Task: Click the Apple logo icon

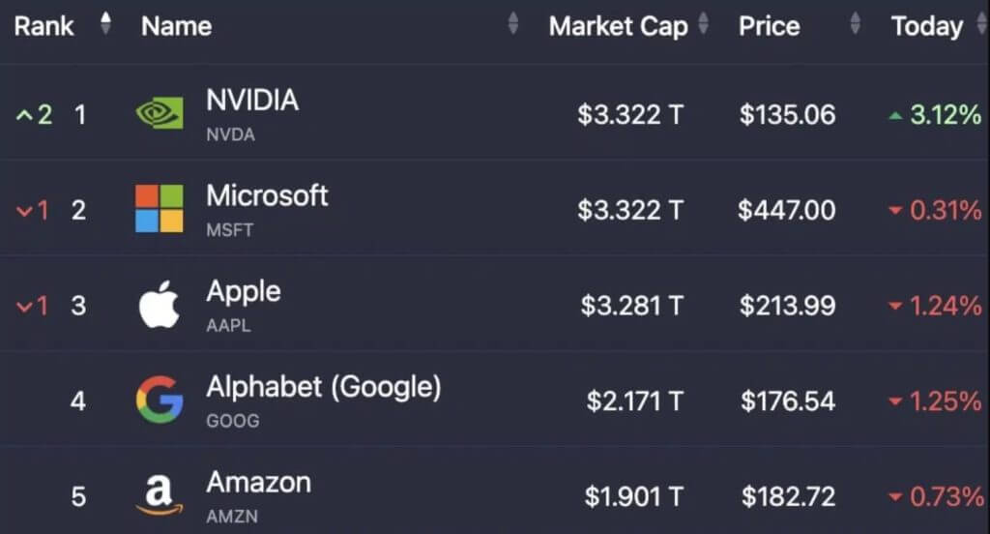Action: (x=160, y=305)
